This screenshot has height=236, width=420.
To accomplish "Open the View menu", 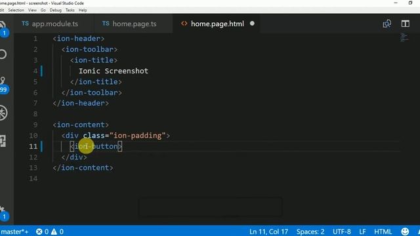I will [32, 10].
